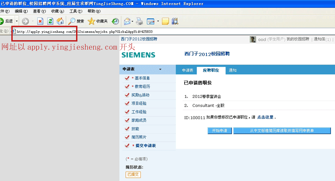Open the 查看 (View) menu
The width and height of the screenshot is (335, 181).
pos(39,11)
